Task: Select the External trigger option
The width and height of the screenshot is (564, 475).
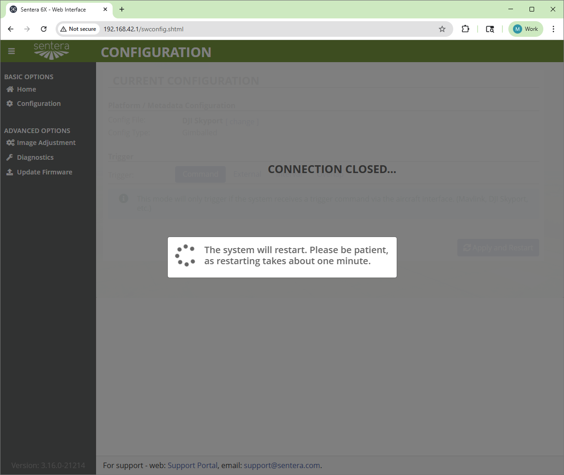Action: point(247,174)
